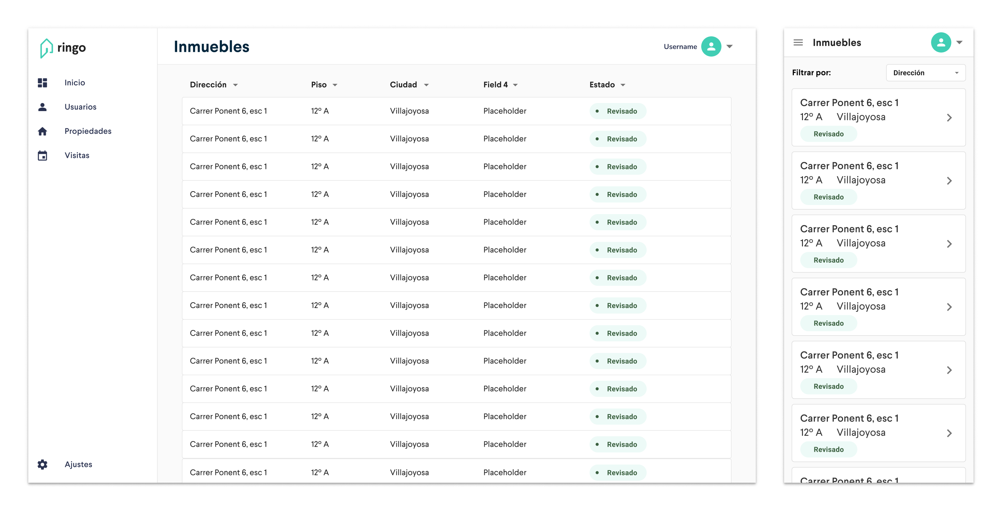Click Placeholder in the seventh table row
Image resolution: width=1002 pixels, height=511 pixels.
coord(505,278)
